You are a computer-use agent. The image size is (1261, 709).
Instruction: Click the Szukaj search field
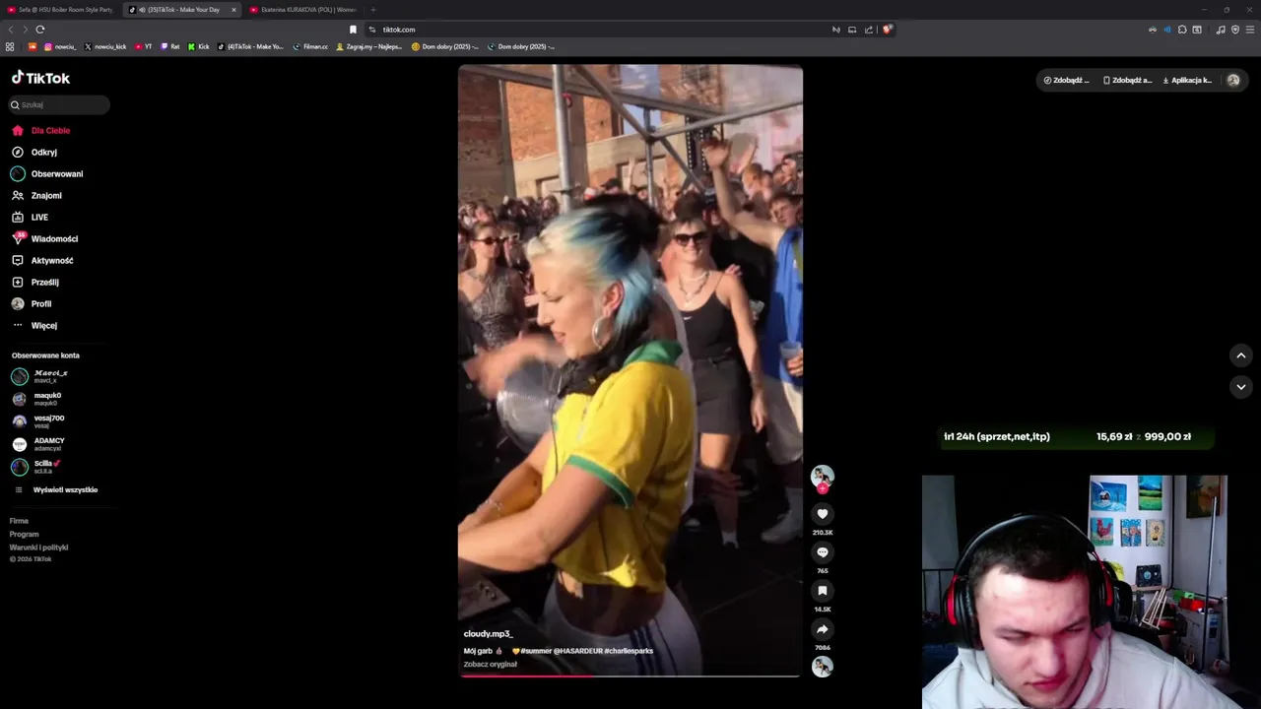[59, 104]
